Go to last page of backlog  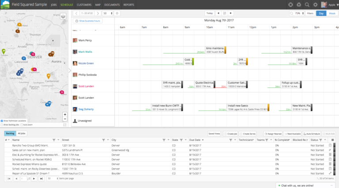coord(41,178)
